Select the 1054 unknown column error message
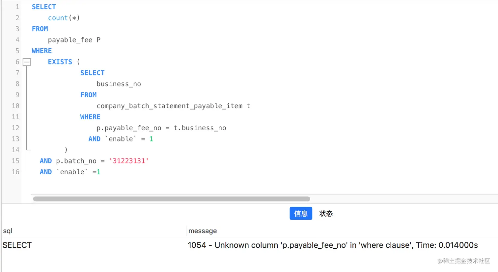The width and height of the screenshot is (498, 272). 332,245
